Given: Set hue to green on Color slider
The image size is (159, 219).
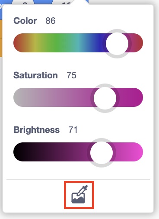Looking at the screenshot, I should click(x=57, y=43).
